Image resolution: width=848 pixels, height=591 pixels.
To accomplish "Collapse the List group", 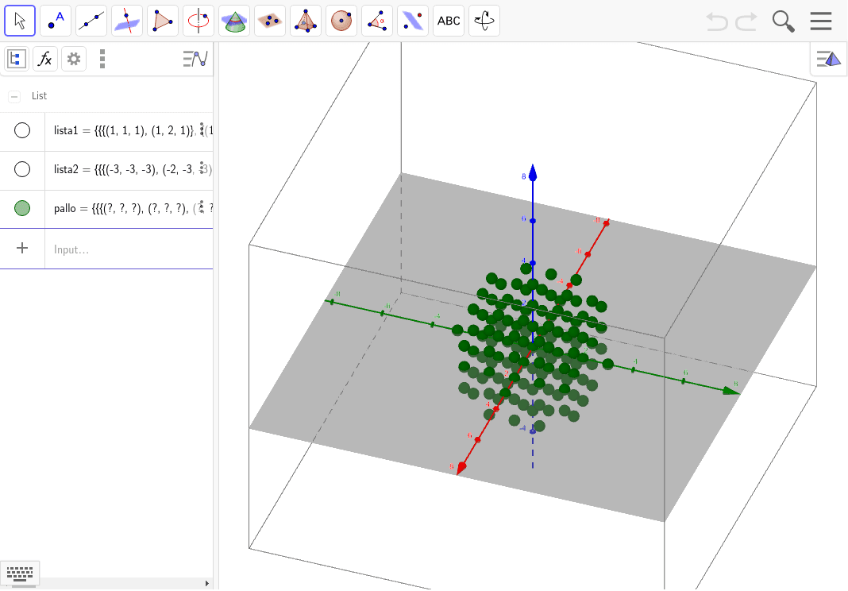I will (14, 96).
